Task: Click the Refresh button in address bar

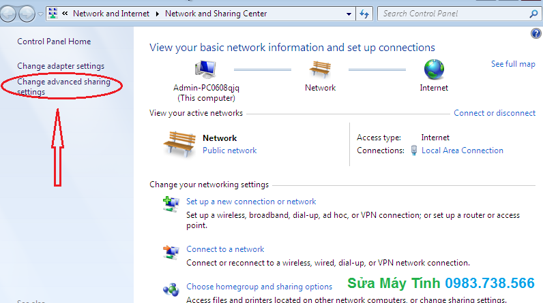Action: click(364, 14)
